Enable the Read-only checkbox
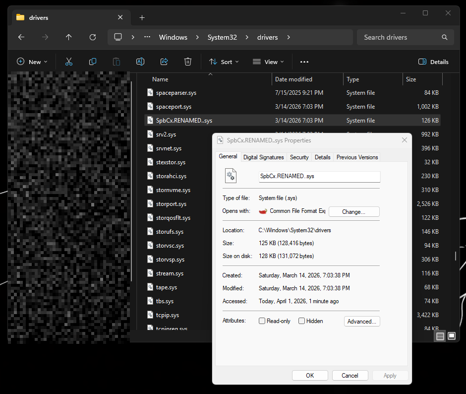The width and height of the screenshot is (466, 394). point(262,321)
